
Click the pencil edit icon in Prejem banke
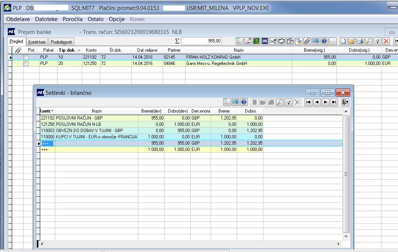[x=248, y=41]
